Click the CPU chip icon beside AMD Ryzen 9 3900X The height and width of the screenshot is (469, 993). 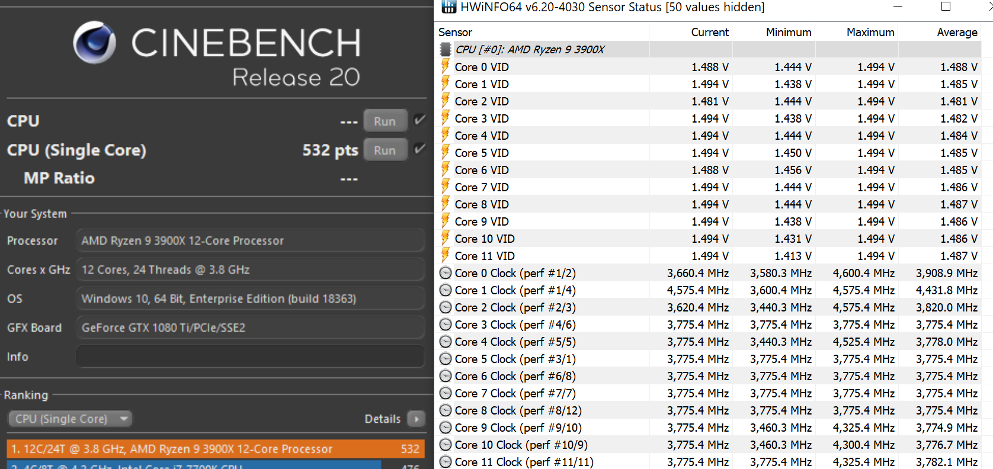[x=446, y=49]
